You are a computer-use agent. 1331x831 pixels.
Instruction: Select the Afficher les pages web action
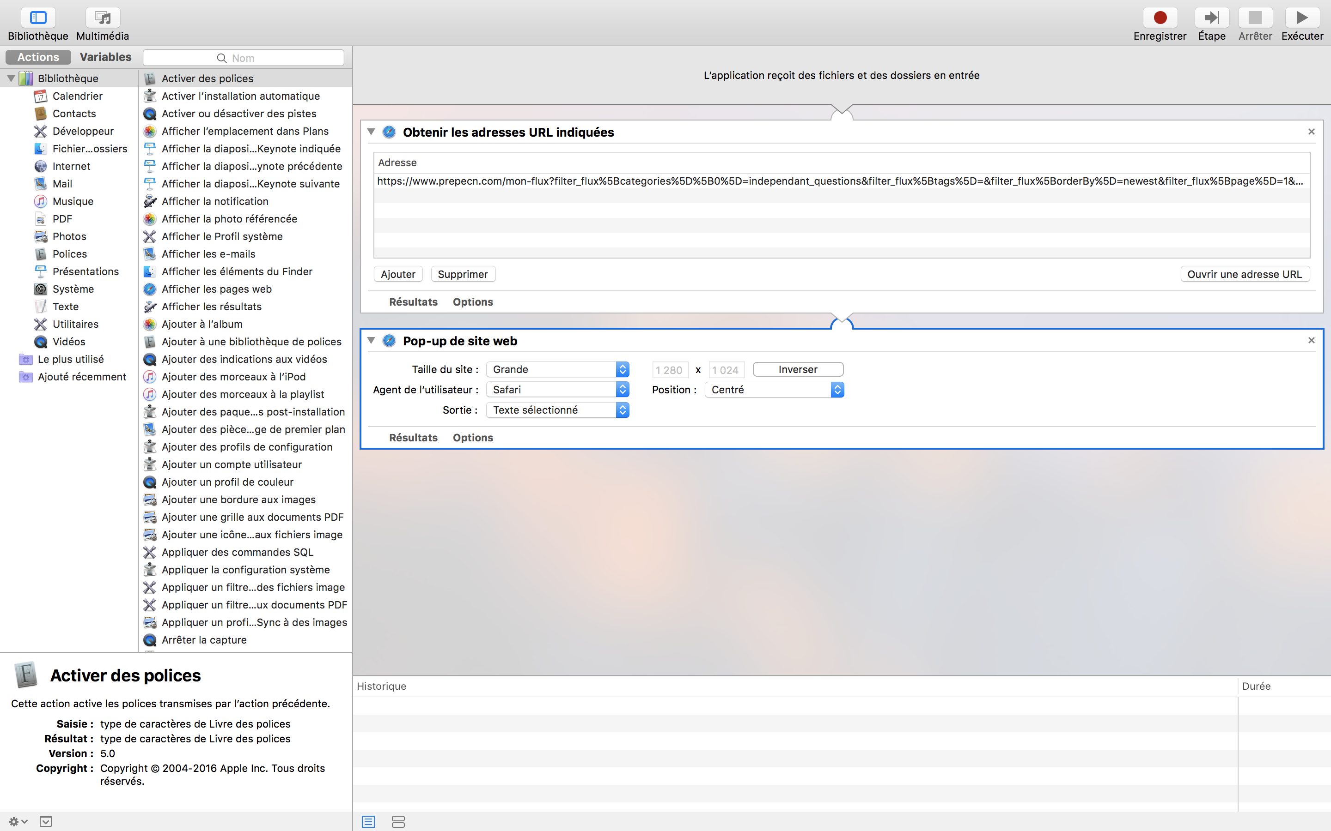coord(217,289)
